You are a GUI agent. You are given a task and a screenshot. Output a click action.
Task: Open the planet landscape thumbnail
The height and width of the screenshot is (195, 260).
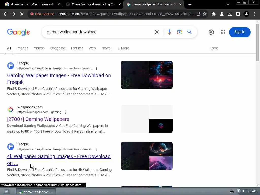161,149
